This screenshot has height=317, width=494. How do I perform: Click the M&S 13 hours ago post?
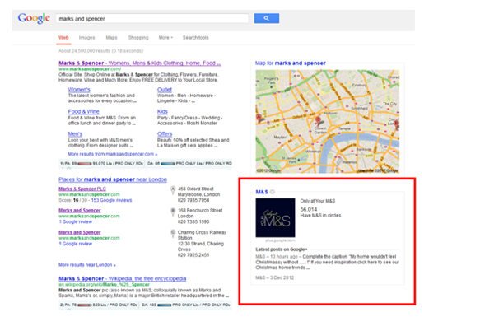[327, 262]
